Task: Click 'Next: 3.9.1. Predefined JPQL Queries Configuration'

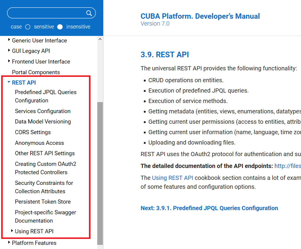Action: point(208,208)
